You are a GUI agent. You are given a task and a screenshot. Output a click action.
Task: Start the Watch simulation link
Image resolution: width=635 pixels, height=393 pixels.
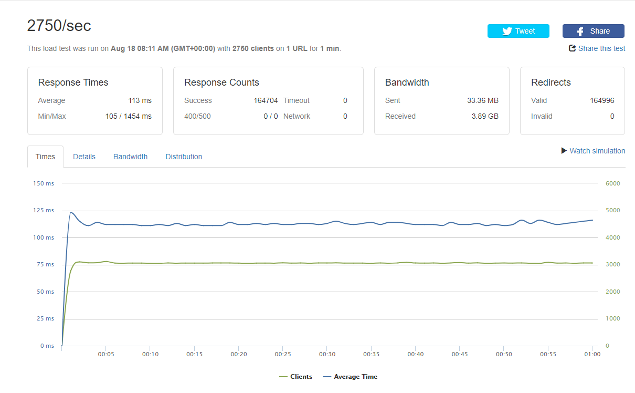click(597, 151)
